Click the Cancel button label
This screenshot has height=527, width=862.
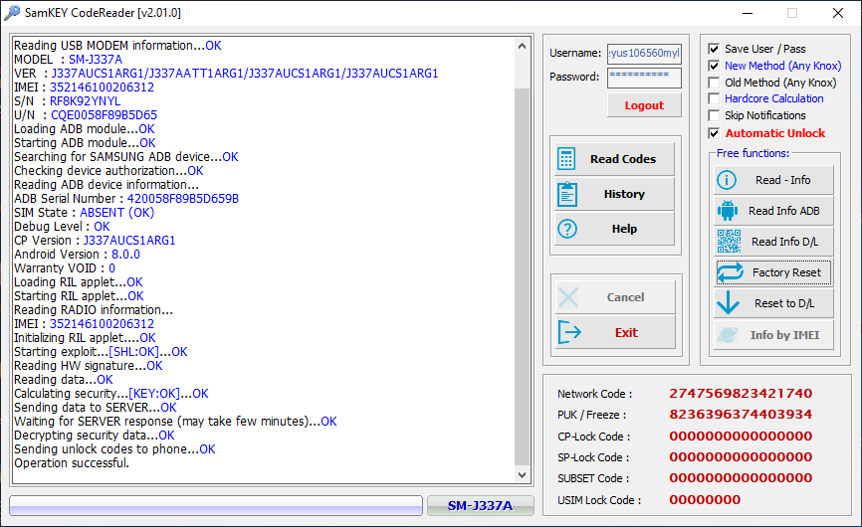pos(625,297)
